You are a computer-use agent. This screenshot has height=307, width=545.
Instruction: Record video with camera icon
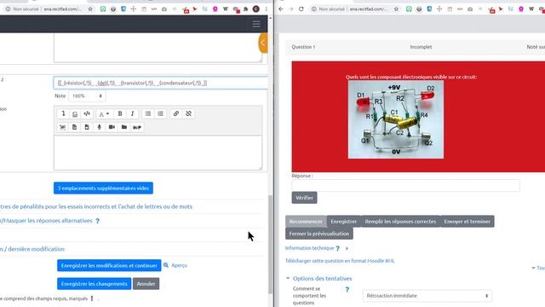click(x=112, y=127)
